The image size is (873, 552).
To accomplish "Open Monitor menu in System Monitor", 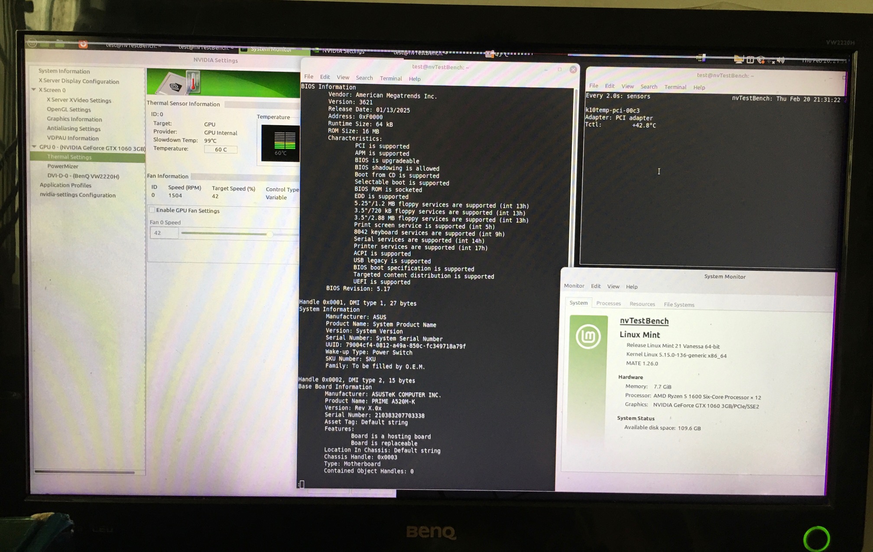I will click(574, 286).
